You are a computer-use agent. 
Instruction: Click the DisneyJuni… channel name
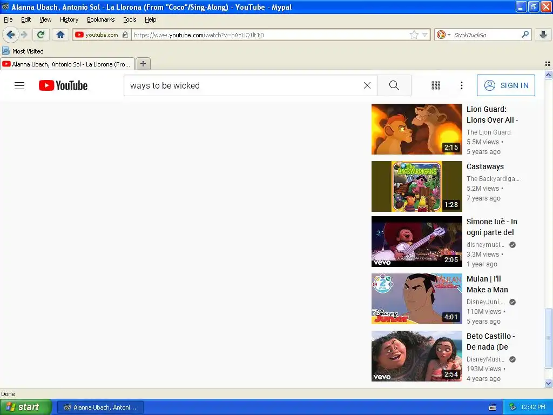pos(485,302)
